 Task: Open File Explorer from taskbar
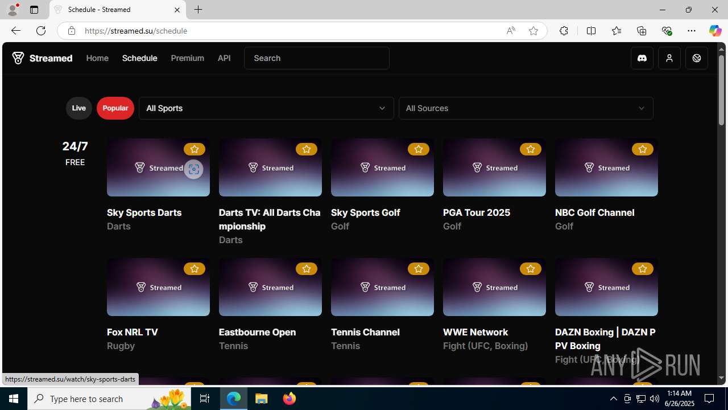262,399
